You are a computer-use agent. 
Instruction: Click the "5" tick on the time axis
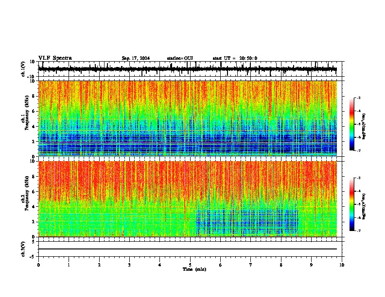tap(190, 265)
